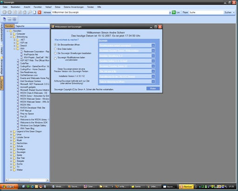Select the DirectX folder icon
Viewport: 238px width, 191px height.
(18, 46)
